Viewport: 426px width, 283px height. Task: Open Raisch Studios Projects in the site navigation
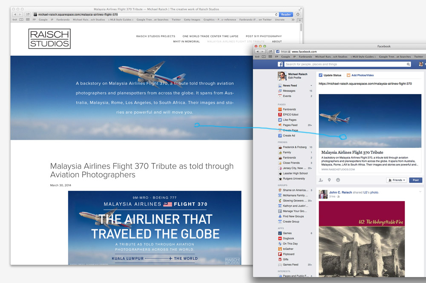[x=155, y=36]
